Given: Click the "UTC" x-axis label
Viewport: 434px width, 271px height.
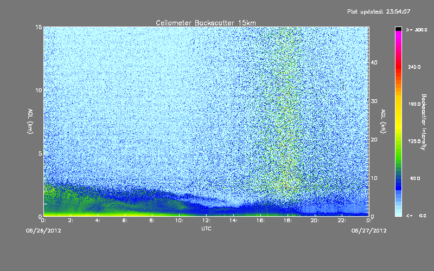Looking at the screenshot, I should tap(206, 228).
